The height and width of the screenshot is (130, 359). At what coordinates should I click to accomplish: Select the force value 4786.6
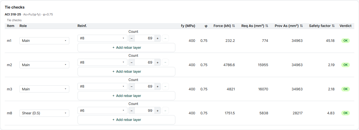click(x=229, y=65)
